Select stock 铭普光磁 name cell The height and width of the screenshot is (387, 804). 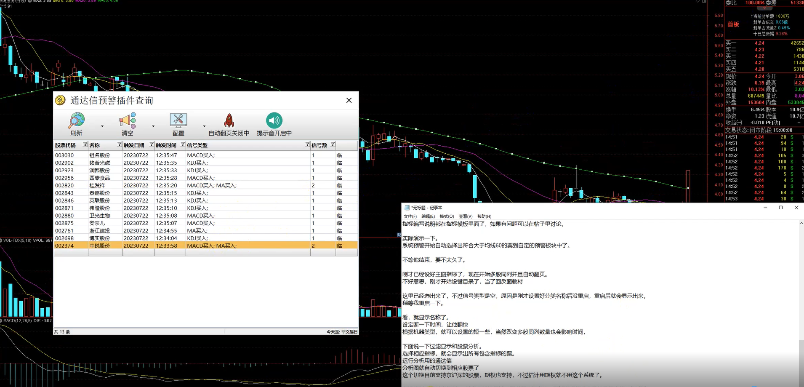[x=100, y=163]
